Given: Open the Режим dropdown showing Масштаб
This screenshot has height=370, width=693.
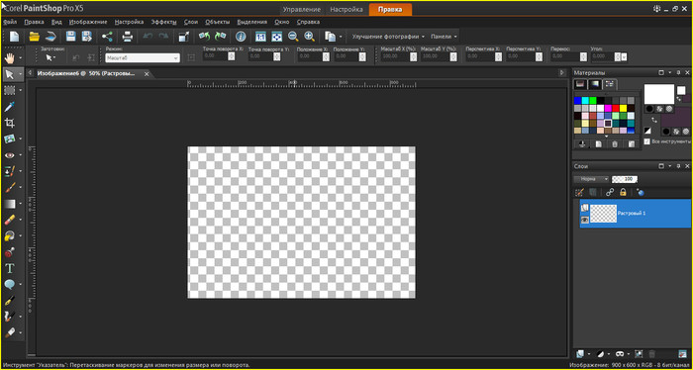Looking at the screenshot, I should pyautogui.click(x=143, y=57).
